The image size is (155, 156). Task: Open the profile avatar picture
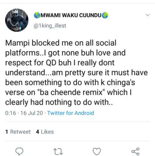click(17, 20)
